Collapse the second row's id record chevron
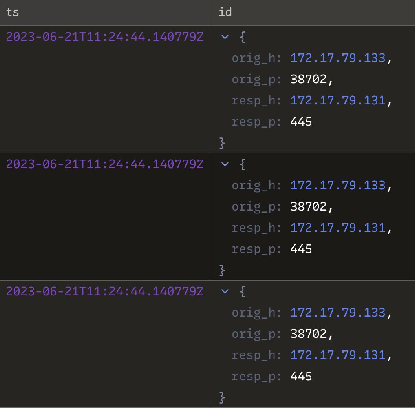The height and width of the screenshot is (408, 415). pos(225,164)
